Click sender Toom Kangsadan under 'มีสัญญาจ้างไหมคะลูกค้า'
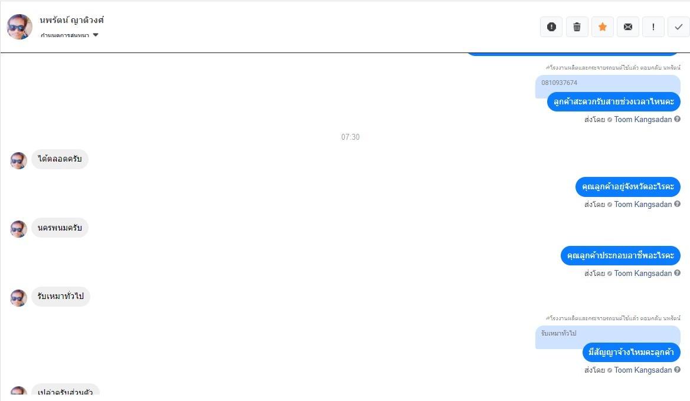This screenshot has width=690, height=401. 643,370
